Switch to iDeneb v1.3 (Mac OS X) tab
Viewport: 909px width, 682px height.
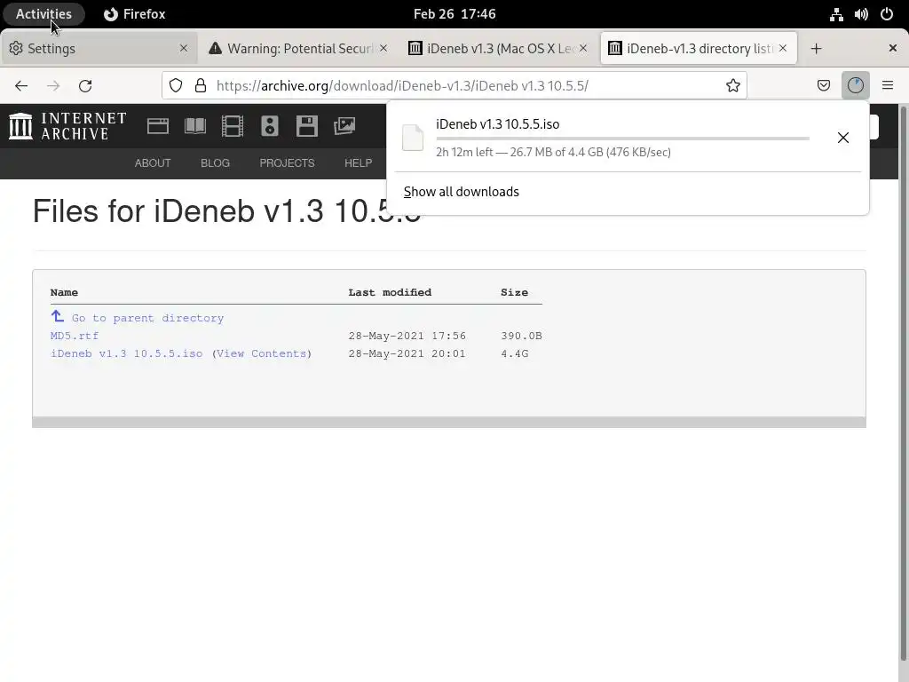498,49
